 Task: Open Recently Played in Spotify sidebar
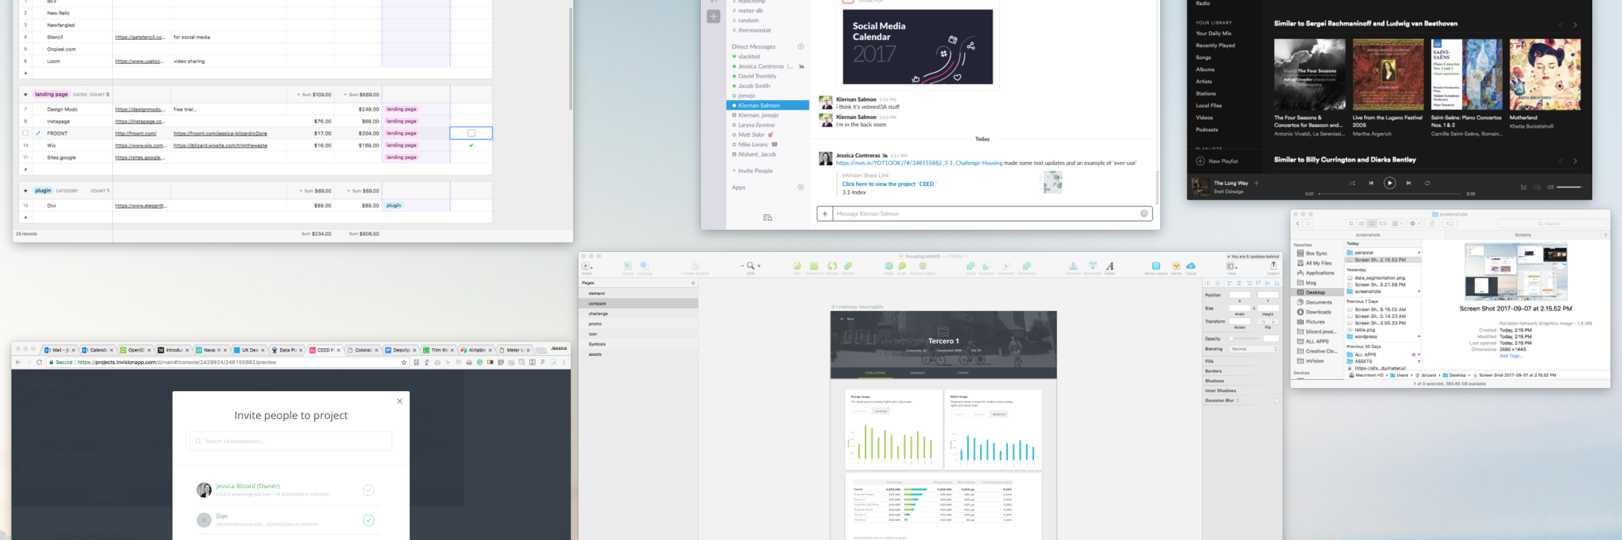(x=1215, y=46)
